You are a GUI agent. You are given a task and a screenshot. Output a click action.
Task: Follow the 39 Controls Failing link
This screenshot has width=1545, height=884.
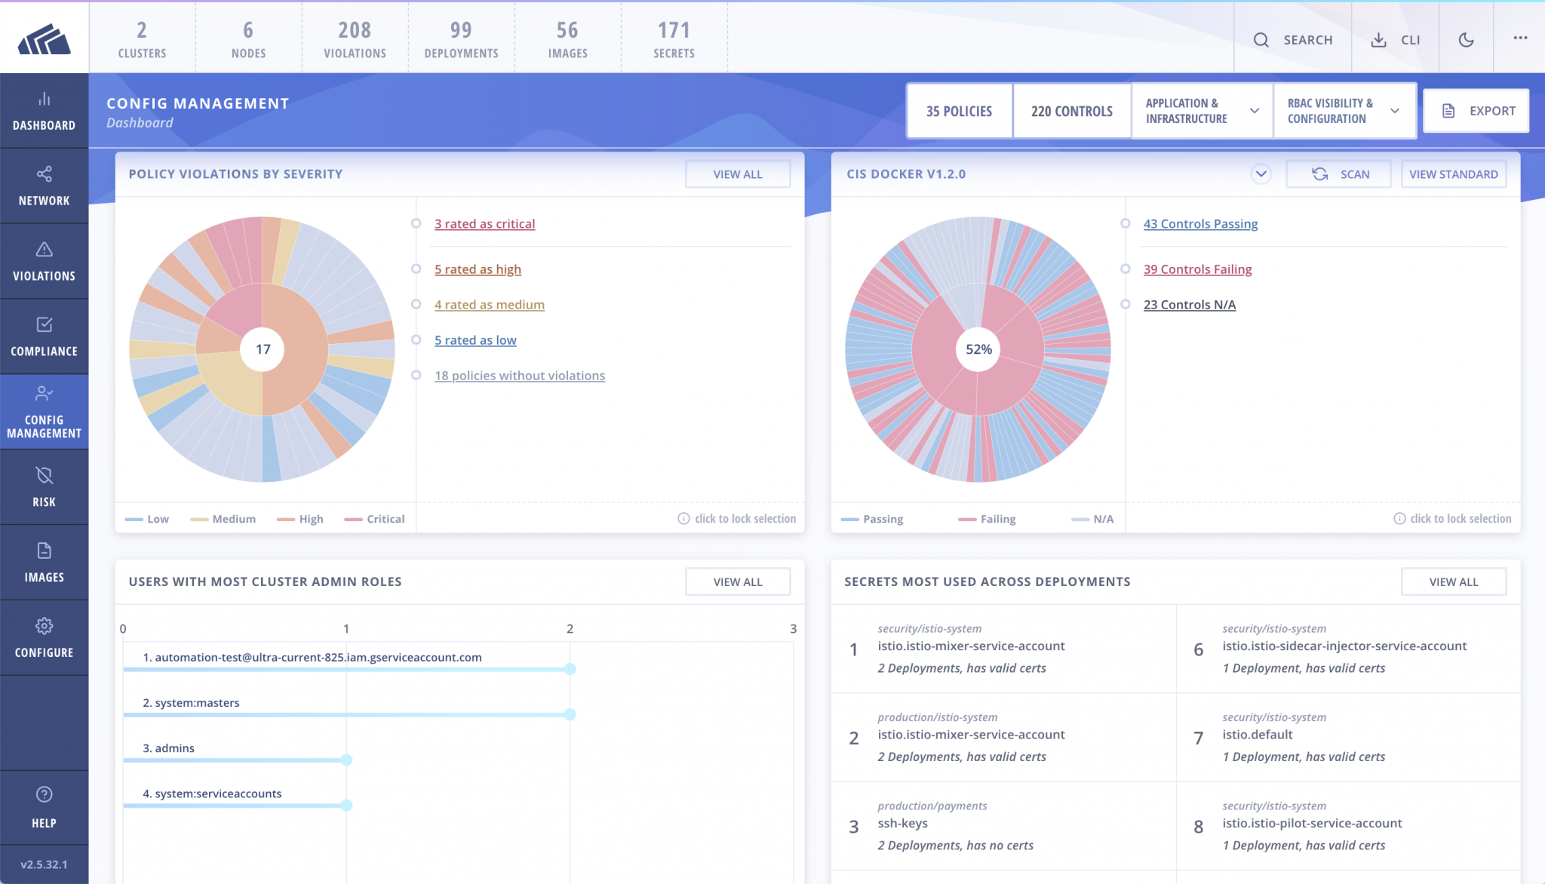pyautogui.click(x=1197, y=269)
